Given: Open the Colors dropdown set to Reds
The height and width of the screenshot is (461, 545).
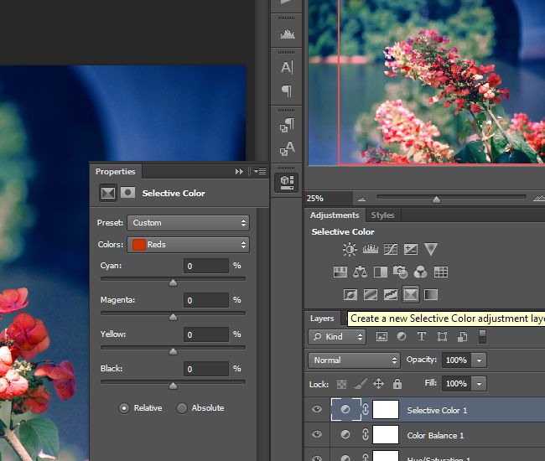Looking at the screenshot, I should click(x=188, y=245).
